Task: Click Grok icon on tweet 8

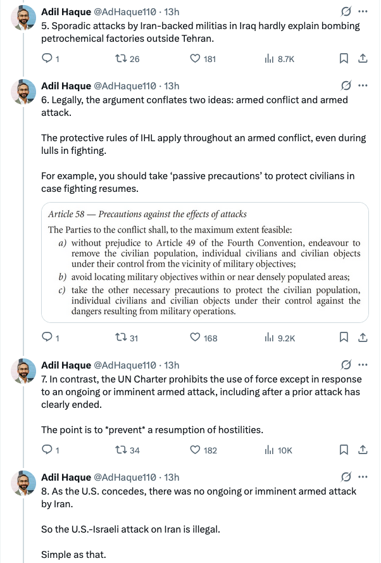Action: (x=346, y=477)
